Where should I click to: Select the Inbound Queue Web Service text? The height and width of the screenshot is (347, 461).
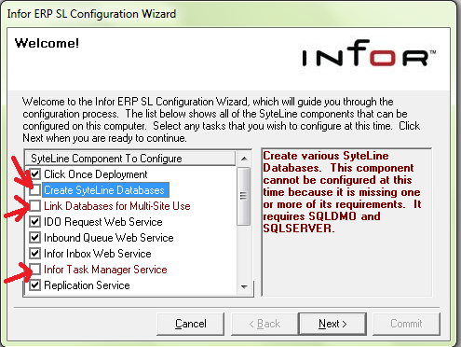click(109, 238)
